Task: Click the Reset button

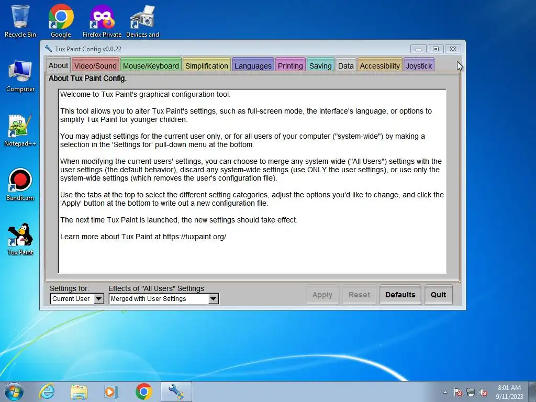Action: tap(359, 295)
